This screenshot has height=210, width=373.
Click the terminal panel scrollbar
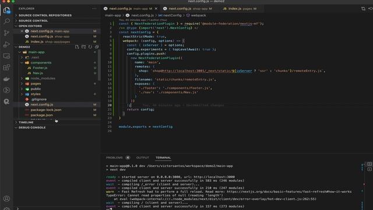tap(364, 185)
